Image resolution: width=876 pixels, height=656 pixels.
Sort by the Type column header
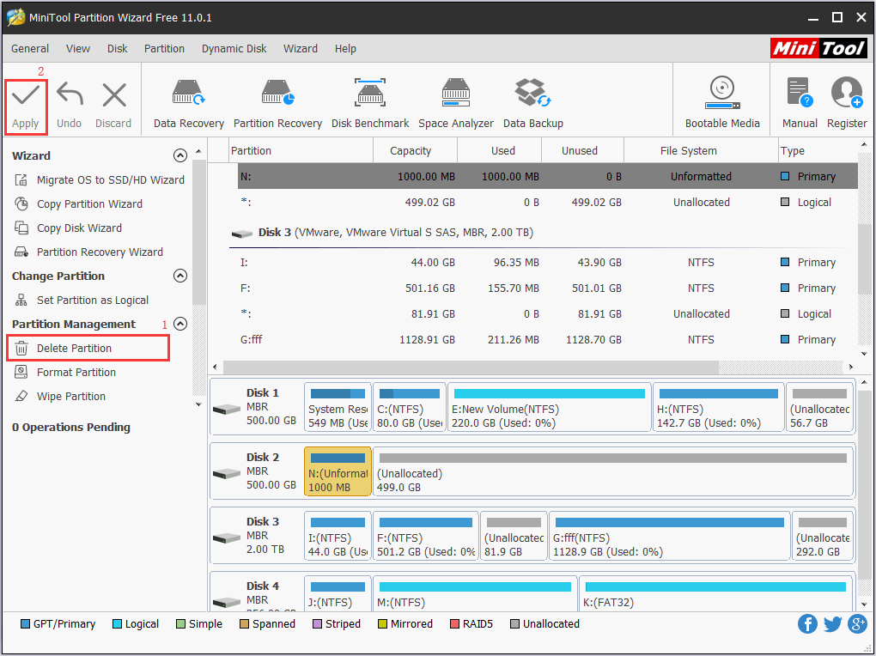(x=818, y=151)
